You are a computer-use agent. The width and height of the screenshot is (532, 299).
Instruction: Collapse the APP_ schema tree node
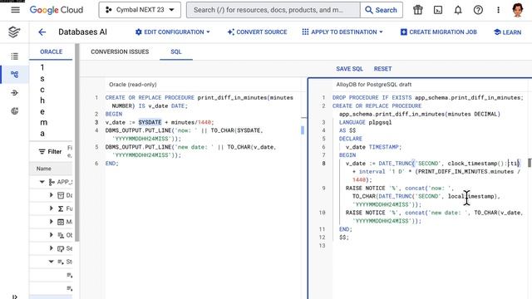click(x=42, y=182)
